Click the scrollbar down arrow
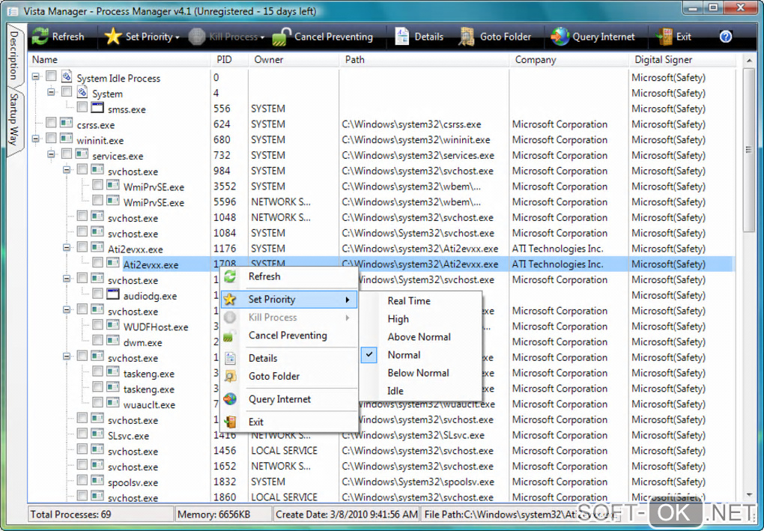This screenshot has height=531, width=764. (748, 496)
